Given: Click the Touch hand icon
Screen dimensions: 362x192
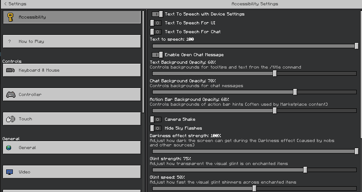Looking at the screenshot, I should click(x=11, y=119).
